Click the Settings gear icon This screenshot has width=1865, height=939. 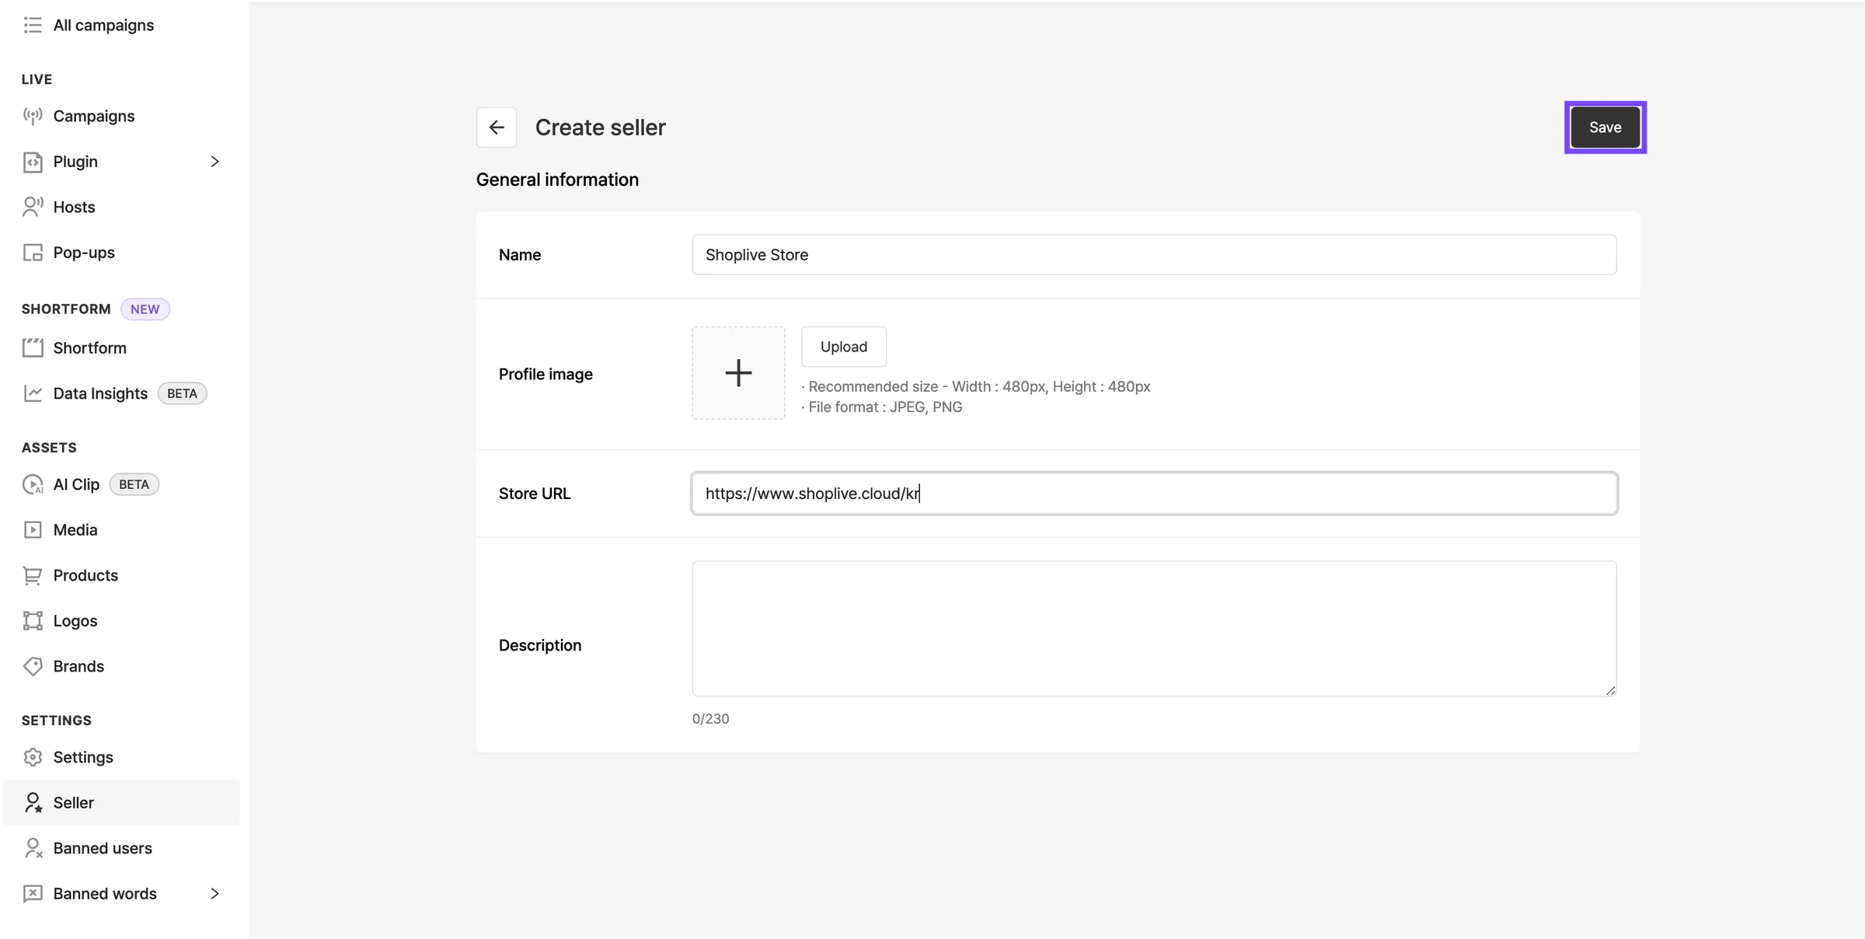[x=33, y=757]
